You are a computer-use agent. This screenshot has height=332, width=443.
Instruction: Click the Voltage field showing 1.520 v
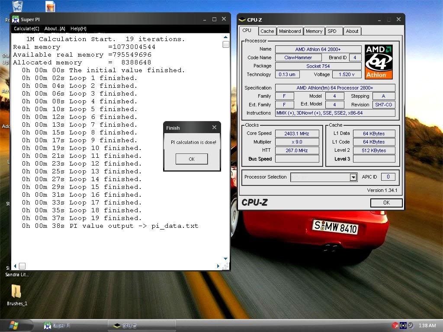coord(347,74)
